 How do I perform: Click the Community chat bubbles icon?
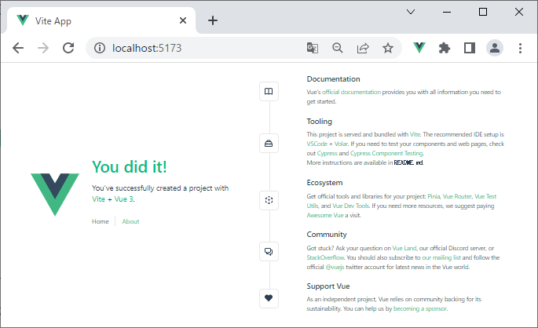point(269,252)
